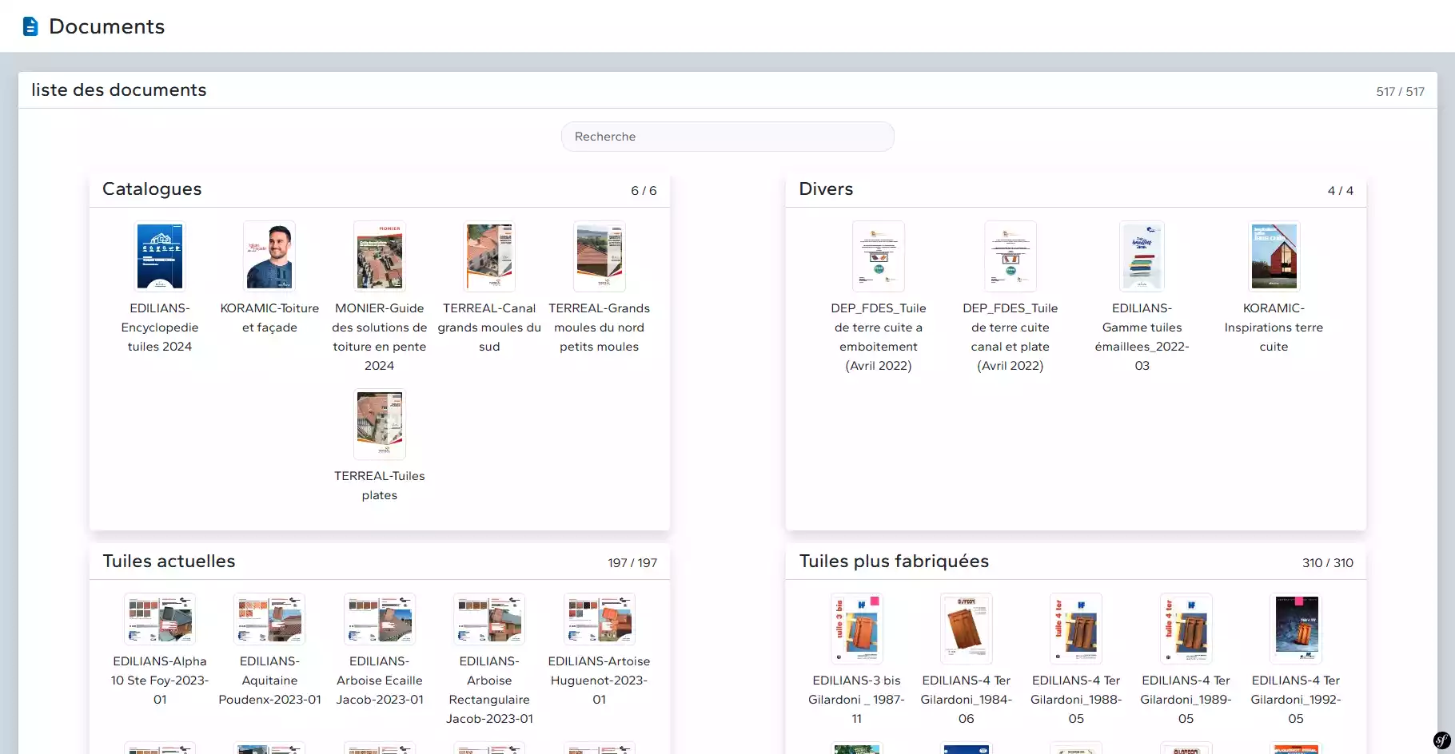The width and height of the screenshot is (1455, 754).
Task: Open DEP_FDES Tuile emboitement document thumbnail
Action: 879,256
